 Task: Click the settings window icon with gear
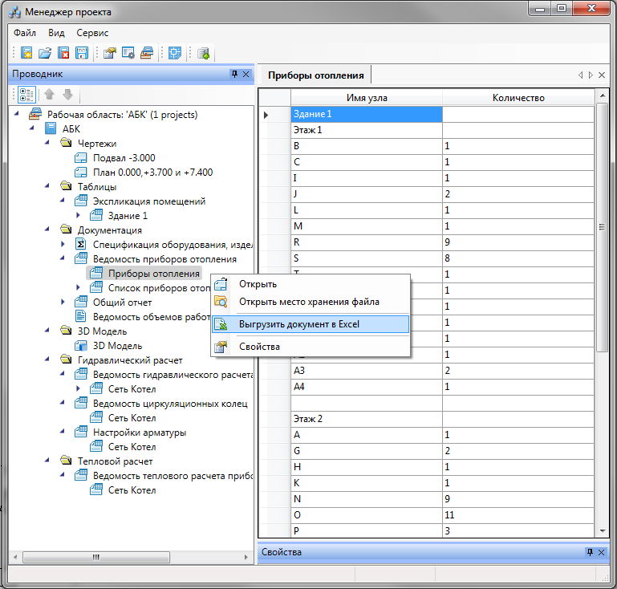tap(128, 53)
